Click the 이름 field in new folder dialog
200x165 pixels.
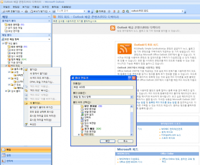click(x=103, y=87)
